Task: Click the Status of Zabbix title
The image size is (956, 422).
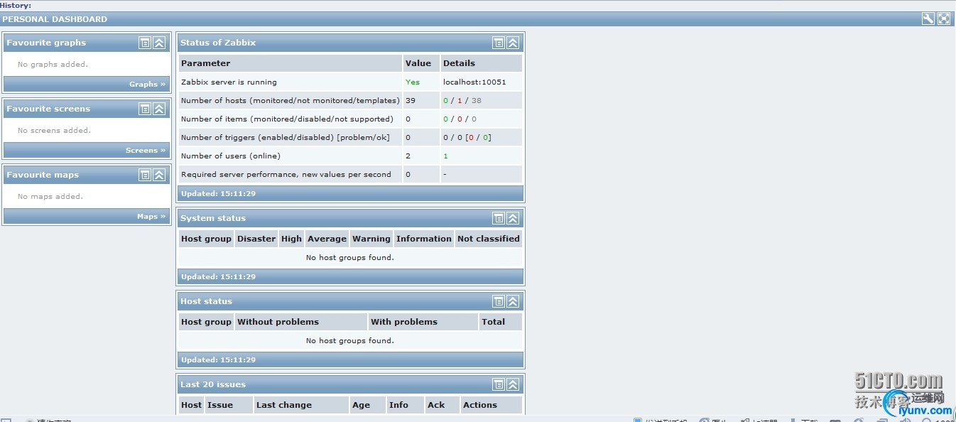Action: [x=218, y=43]
